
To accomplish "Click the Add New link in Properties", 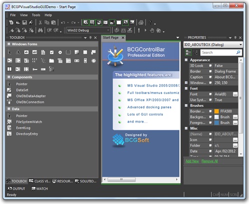I will point(192,161).
